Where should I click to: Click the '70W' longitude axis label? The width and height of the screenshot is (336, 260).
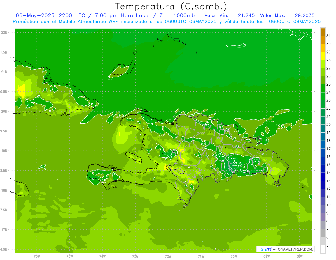coord(234,256)
